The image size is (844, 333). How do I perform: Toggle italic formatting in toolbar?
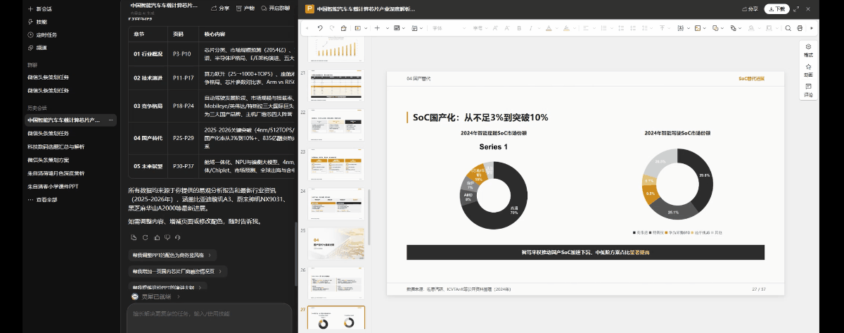pyautogui.click(x=531, y=28)
